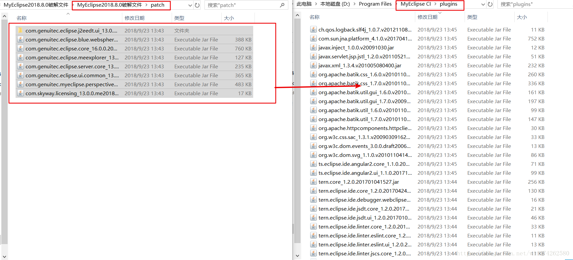Open address history dropdown in patch window
This screenshot has height=260, width=573.
[190, 5]
